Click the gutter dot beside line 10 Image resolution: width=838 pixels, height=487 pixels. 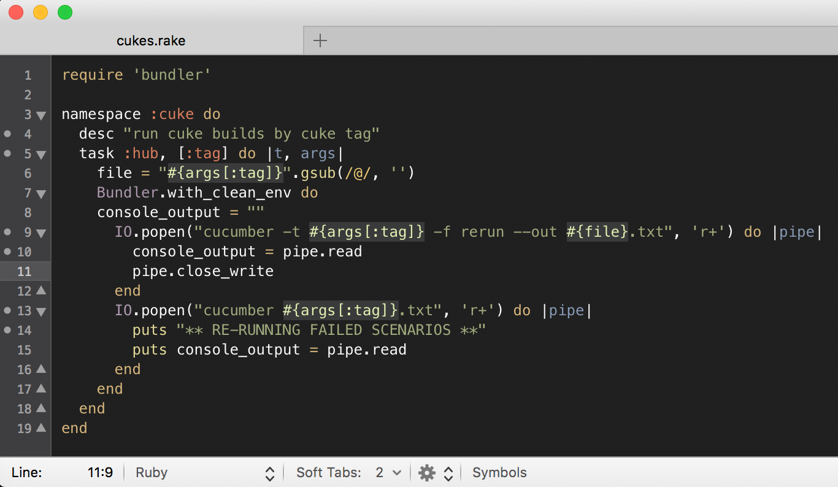7,251
